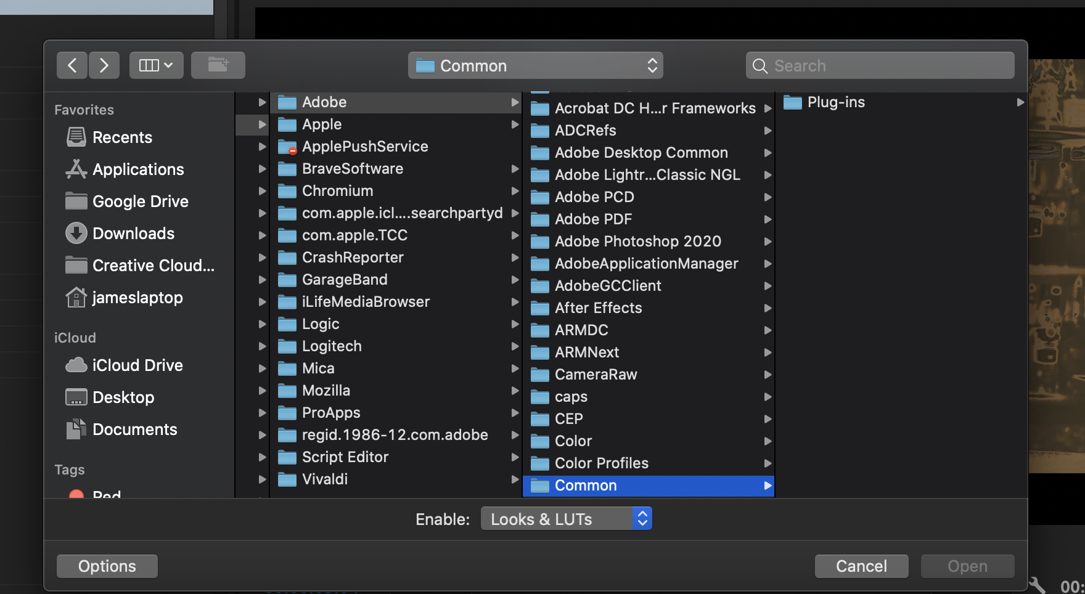This screenshot has height=594, width=1085.
Task: Select Downloads in Favorites sidebar
Action: [x=133, y=234]
